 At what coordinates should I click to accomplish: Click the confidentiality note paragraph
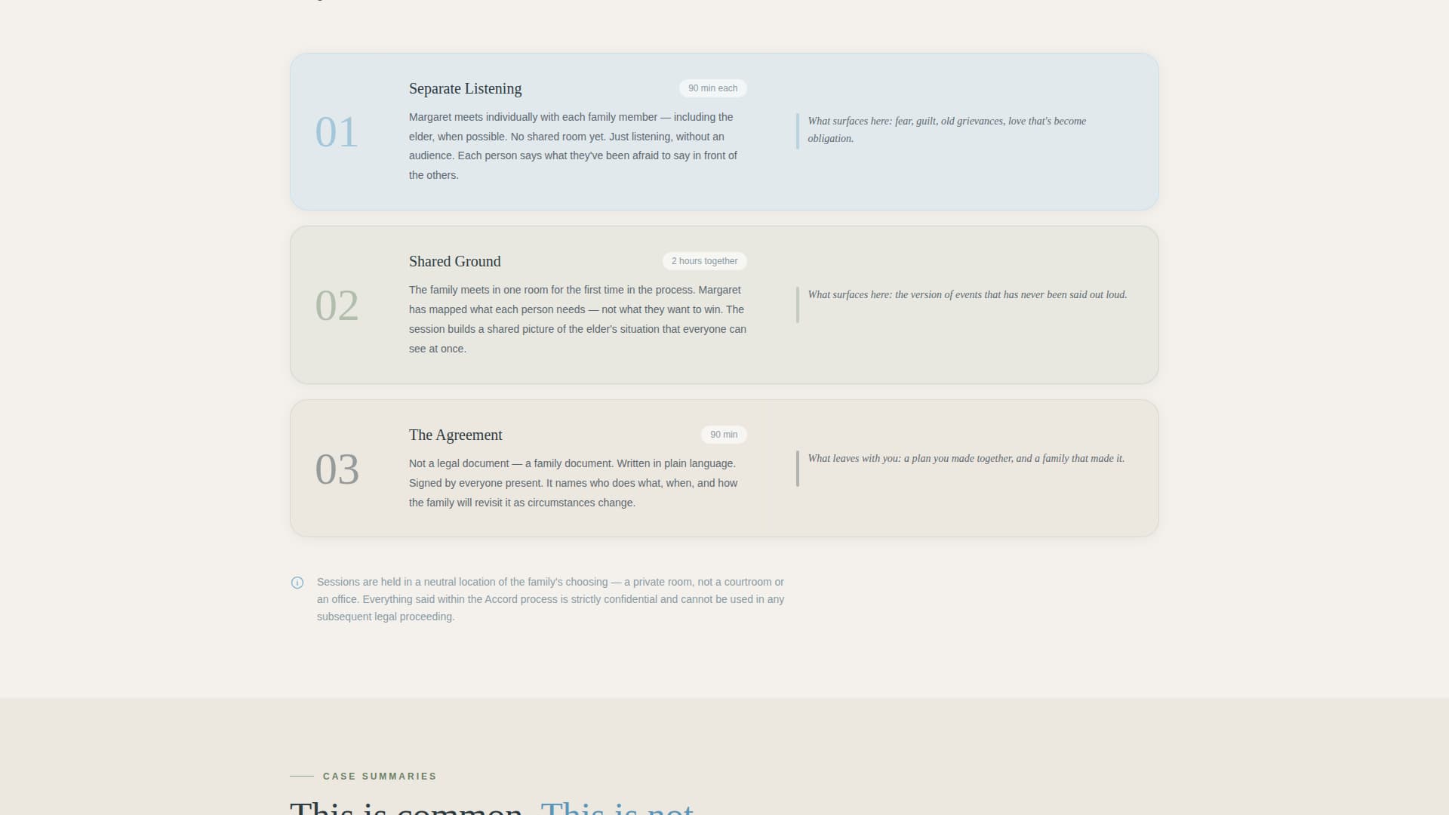550,598
